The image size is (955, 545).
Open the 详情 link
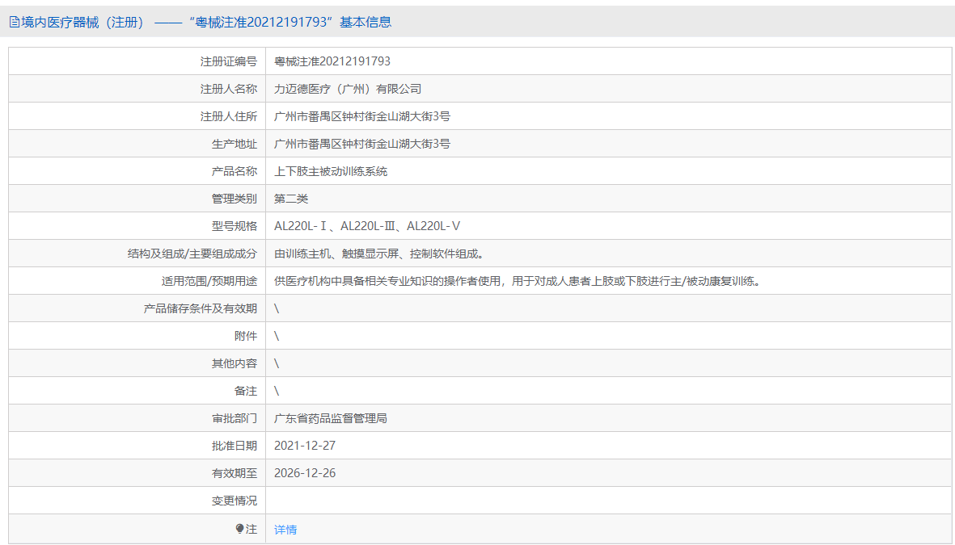click(x=285, y=530)
